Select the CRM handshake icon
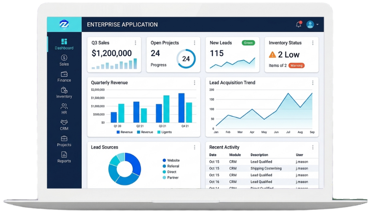The width and height of the screenshot is (371, 213). pyautogui.click(x=64, y=122)
